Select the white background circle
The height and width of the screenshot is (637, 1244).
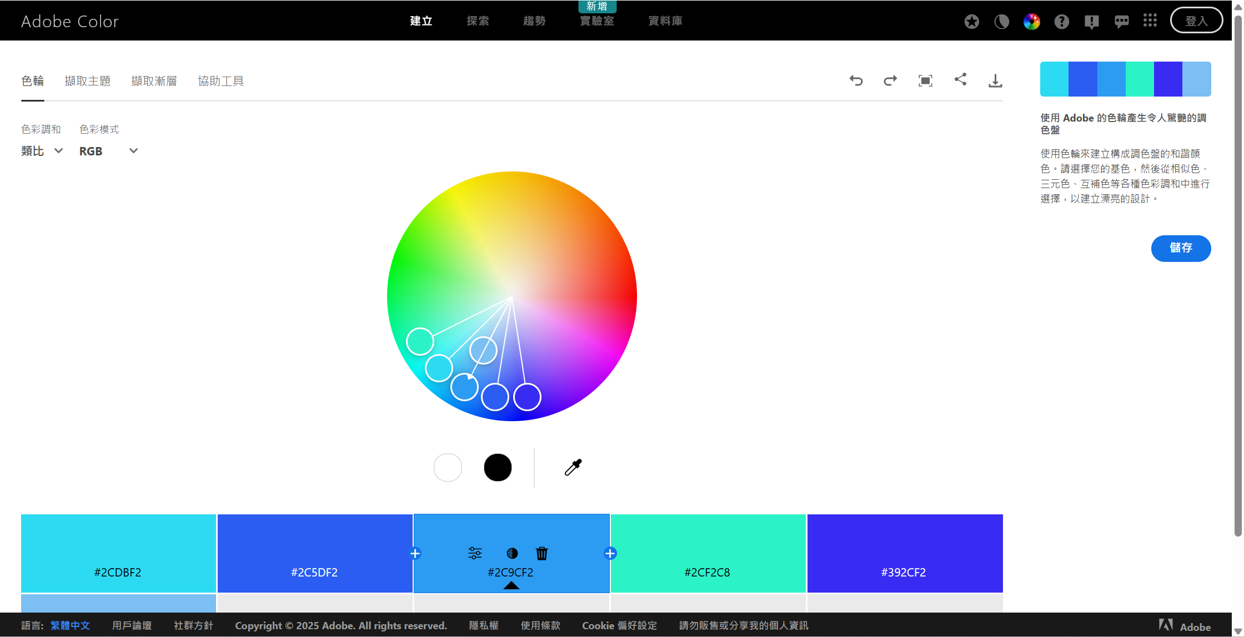click(x=448, y=467)
